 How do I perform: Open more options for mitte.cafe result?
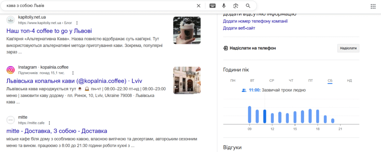(x=49, y=123)
